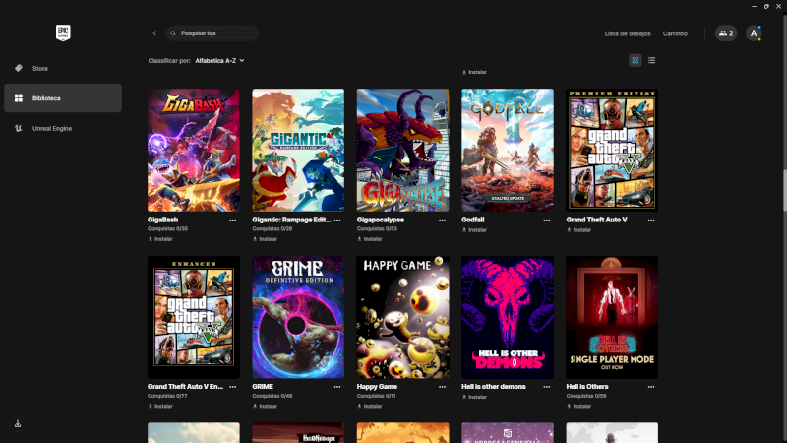Click Conquistas 0/35 under GigaBash
This screenshot has height=443, width=787.
tap(167, 229)
